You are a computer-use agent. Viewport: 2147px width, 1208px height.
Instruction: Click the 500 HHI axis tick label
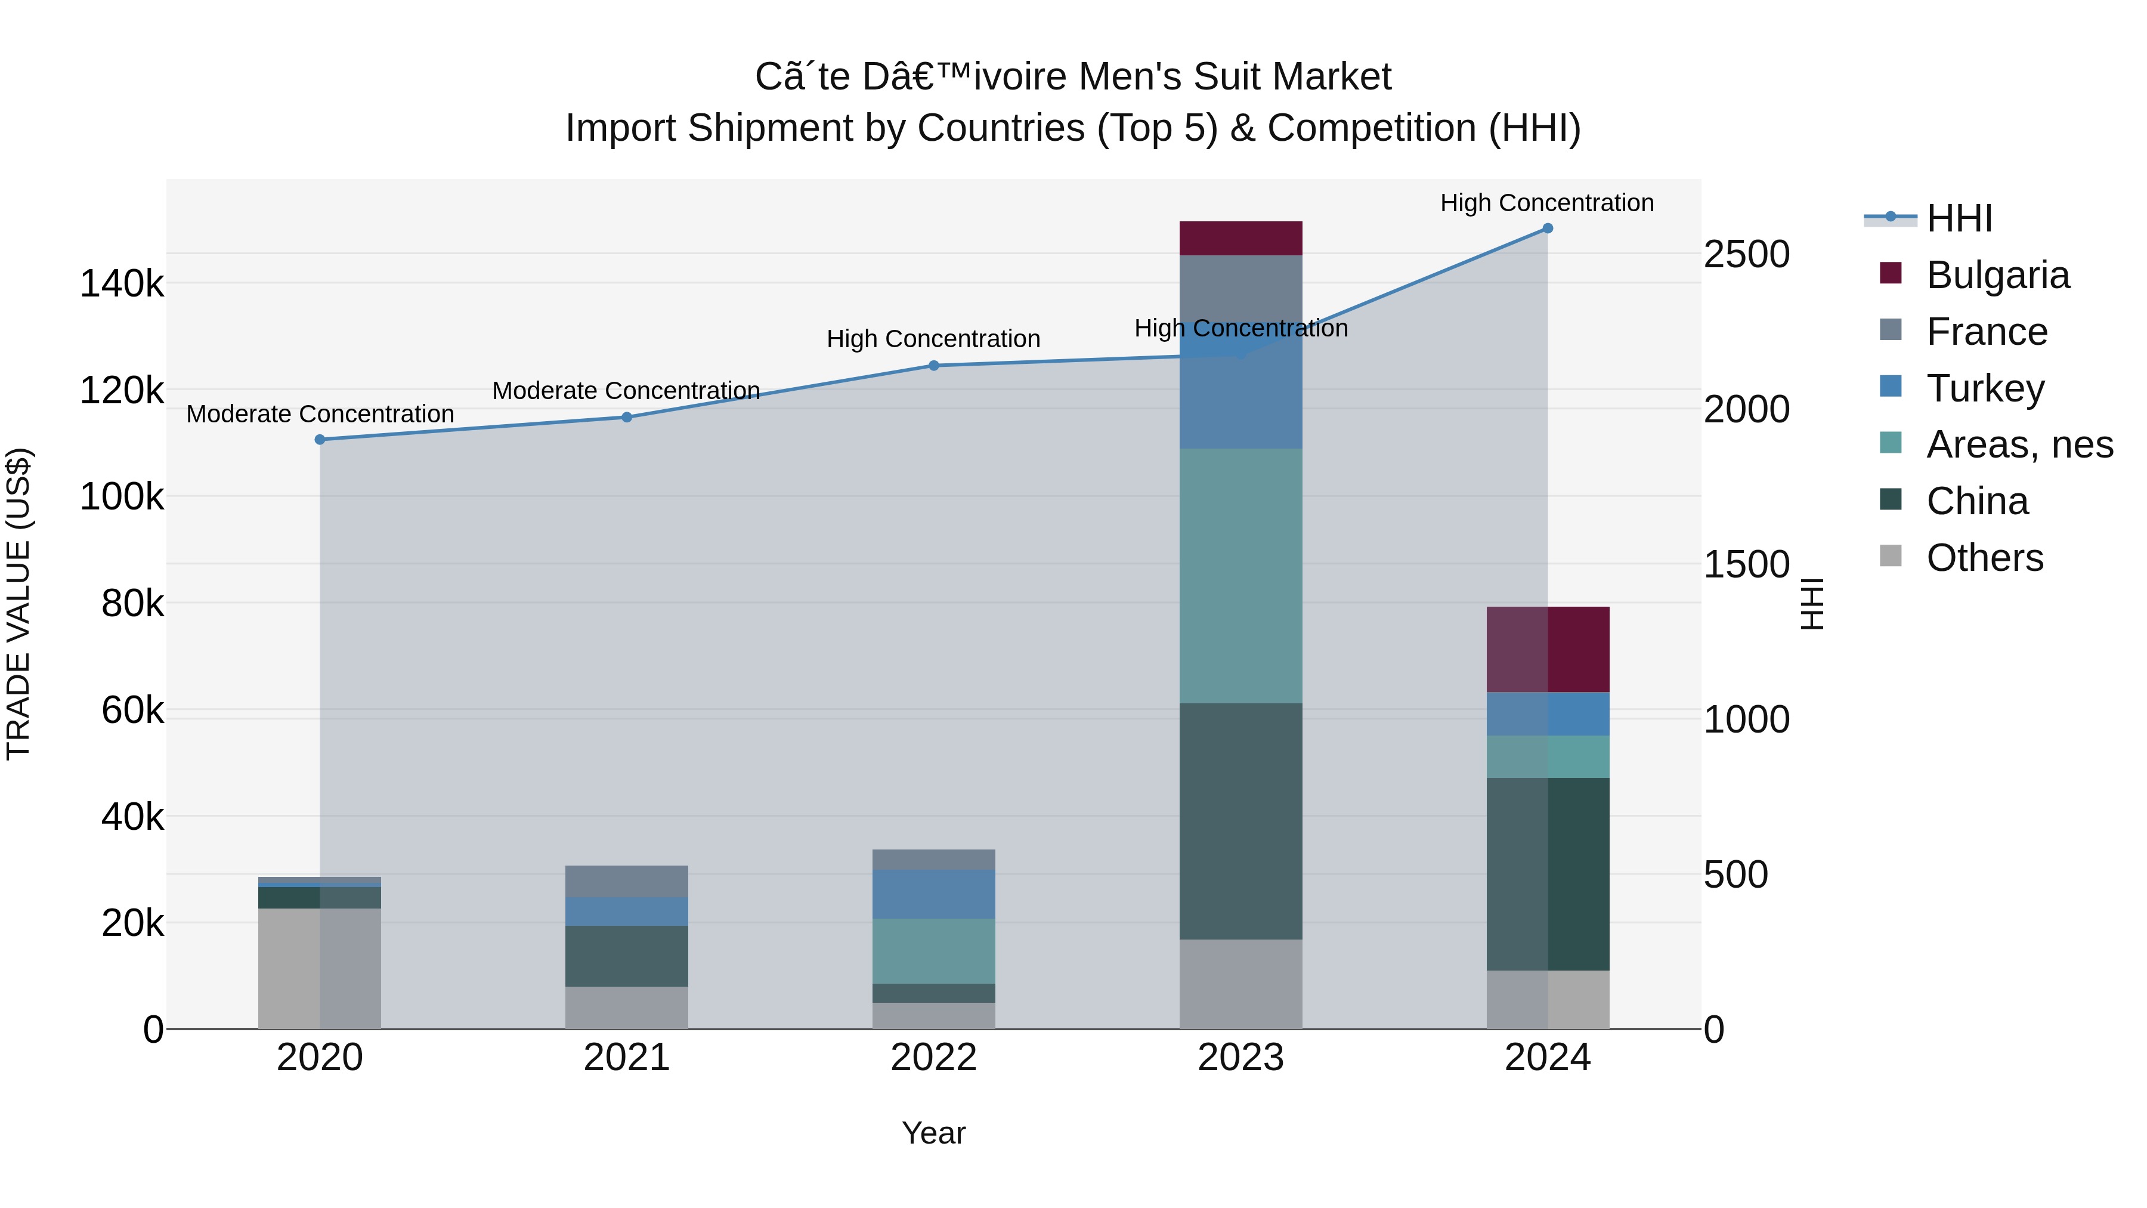pos(1736,875)
